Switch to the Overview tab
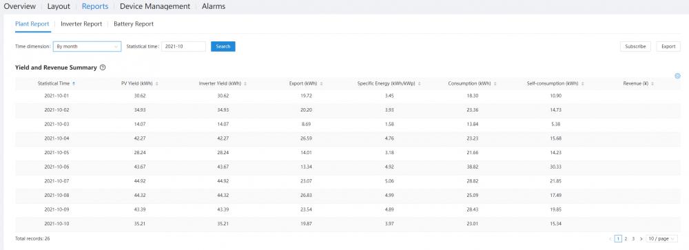Screen dimensions: 689x250 [x=20, y=7]
